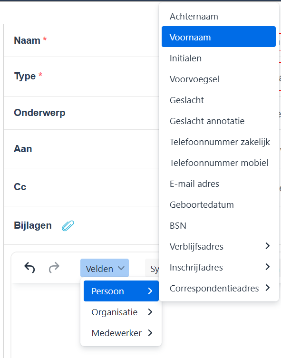Insert the E-mail adres field
Viewport: 281px width, 358px height.
(219, 184)
